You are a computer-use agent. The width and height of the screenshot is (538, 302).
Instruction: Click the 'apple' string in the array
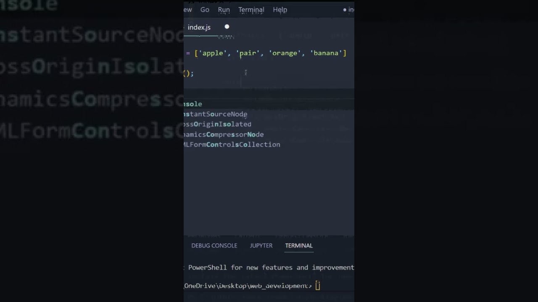point(213,53)
